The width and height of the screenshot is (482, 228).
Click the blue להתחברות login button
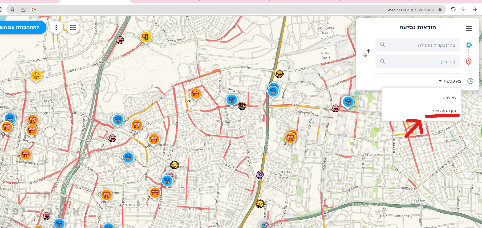pyautogui.click(x=22, y=27)
